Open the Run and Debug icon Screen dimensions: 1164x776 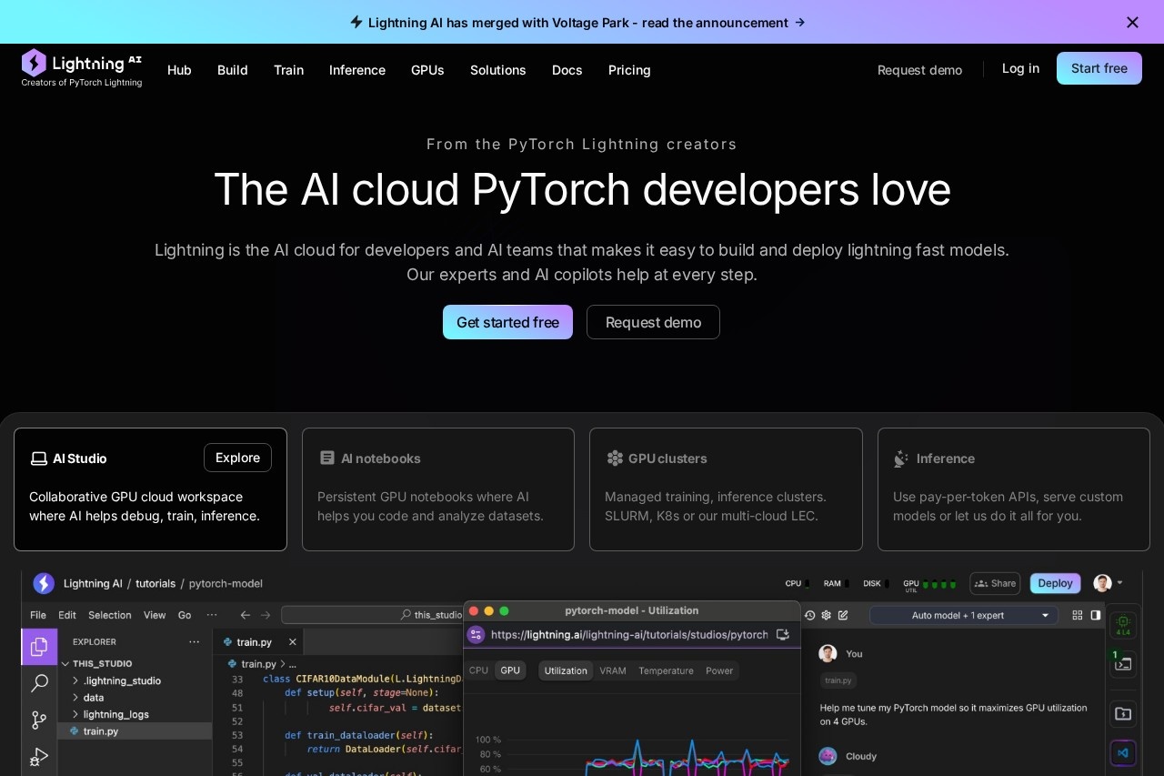pyautogui.click(x=39, y=756)
